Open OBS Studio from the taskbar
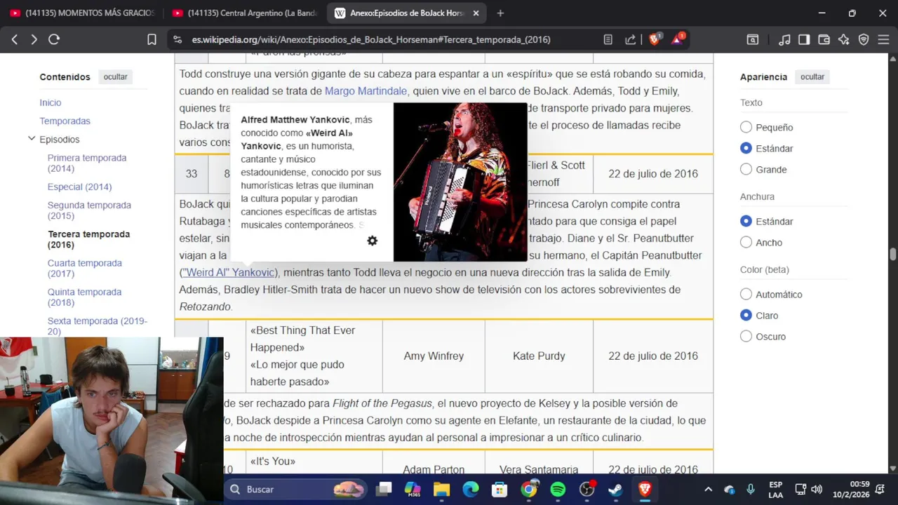898x505 pixels. click(587, 489)
